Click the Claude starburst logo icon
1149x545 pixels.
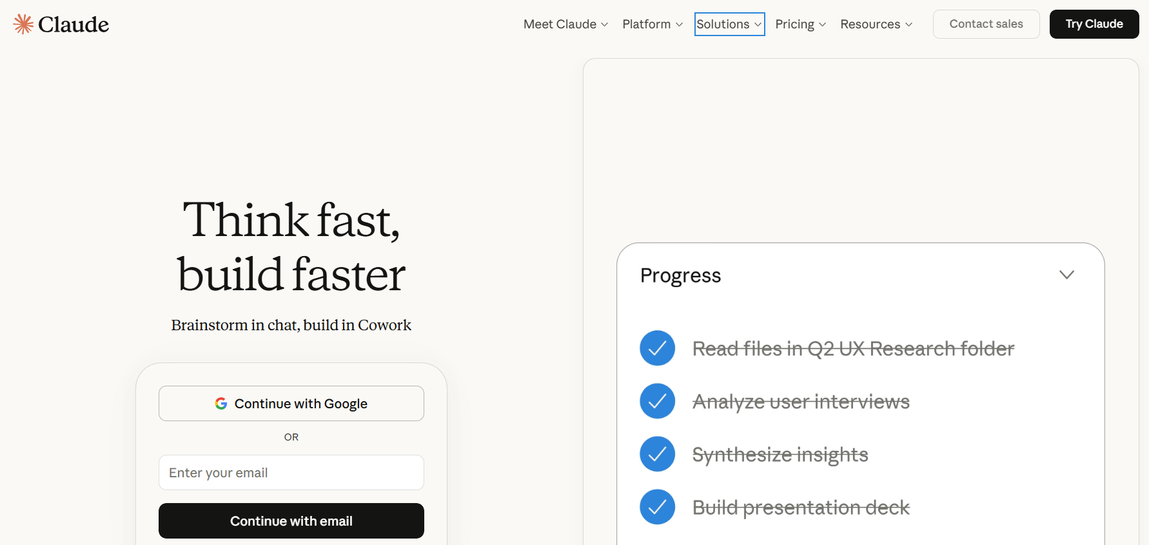pyautogui.click(x=23, y=24)
